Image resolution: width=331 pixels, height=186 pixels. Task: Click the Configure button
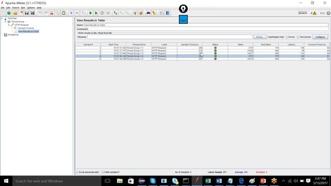point(320,37)
